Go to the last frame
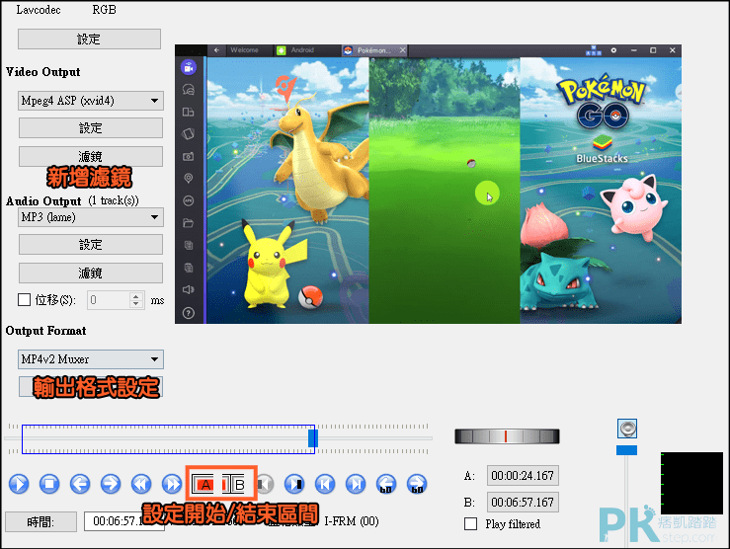The width and height of the screenshot is (730, 549). click(356, 484)
